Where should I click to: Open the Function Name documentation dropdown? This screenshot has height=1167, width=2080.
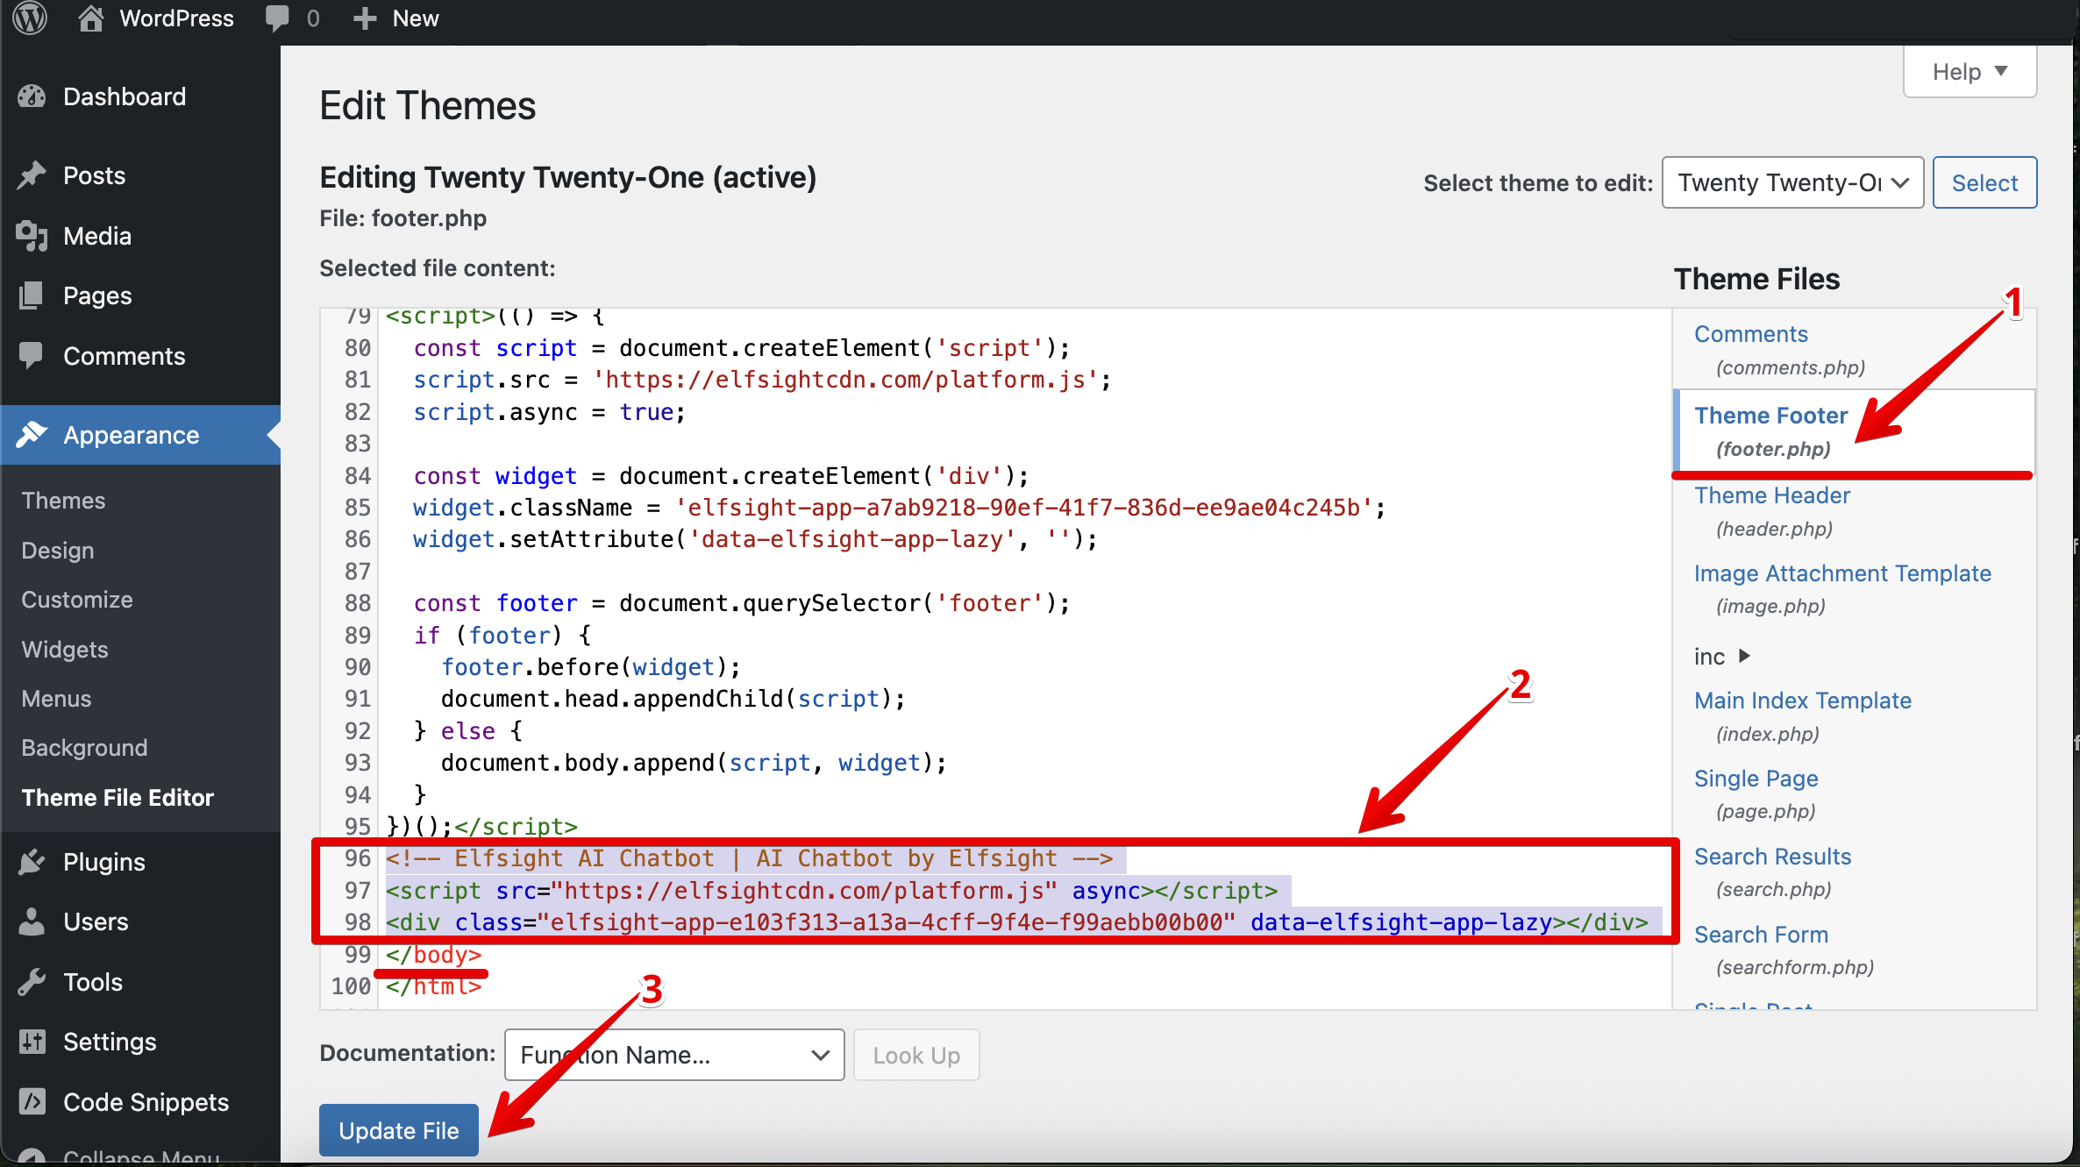tap(673, 1055)
